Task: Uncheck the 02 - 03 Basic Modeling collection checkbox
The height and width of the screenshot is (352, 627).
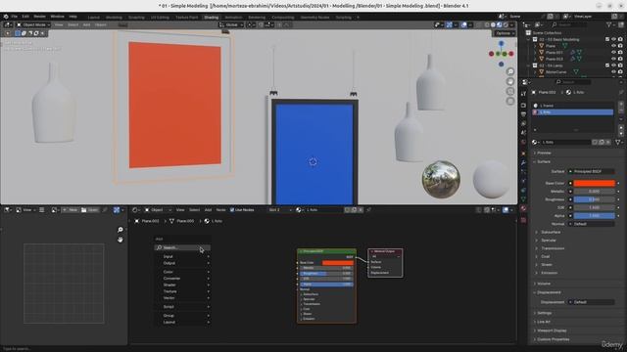Action: 607,39
